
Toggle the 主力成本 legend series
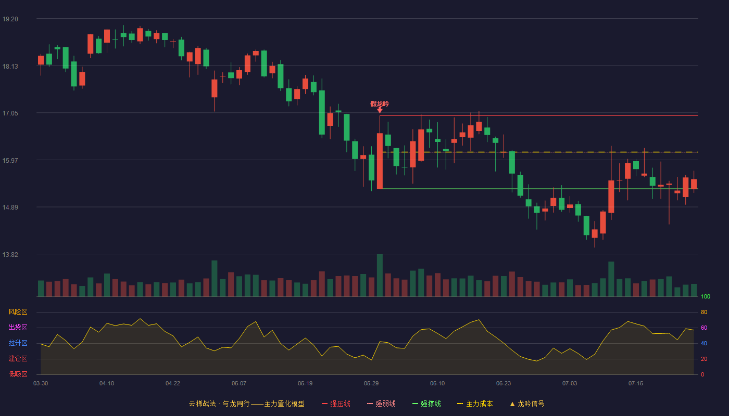click(474, 404)
